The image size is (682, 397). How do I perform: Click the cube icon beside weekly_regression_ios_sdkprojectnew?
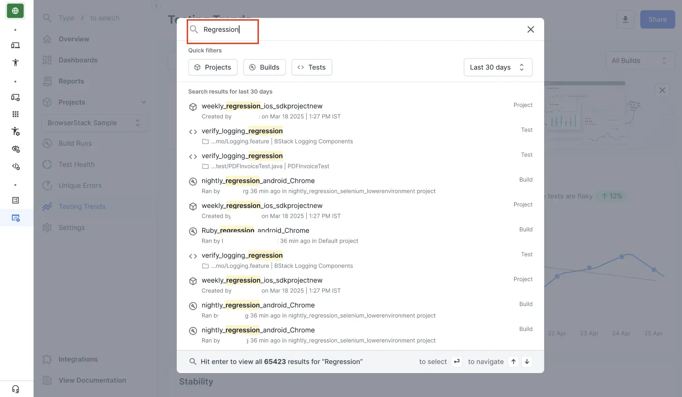193,107
